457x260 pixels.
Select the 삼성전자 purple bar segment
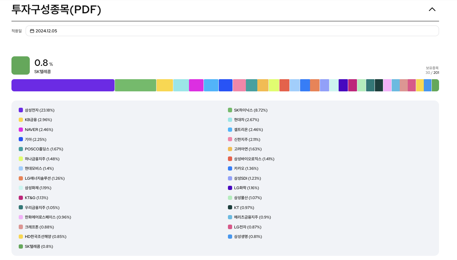pos(63,85)
